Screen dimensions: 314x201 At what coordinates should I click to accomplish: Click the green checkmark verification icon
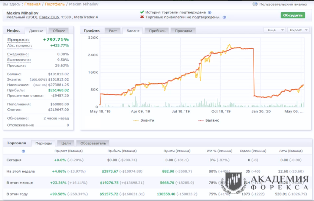coord(142,12)
